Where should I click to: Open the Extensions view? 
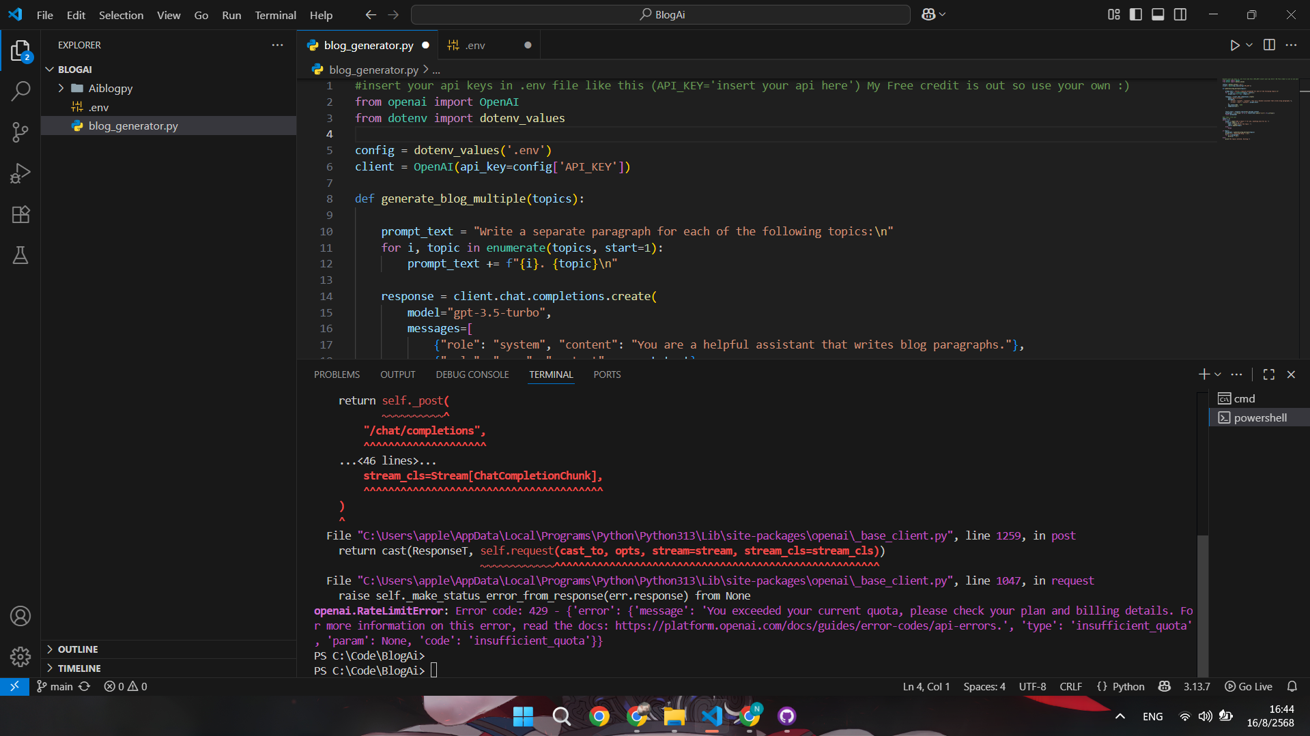coord(20,214)
